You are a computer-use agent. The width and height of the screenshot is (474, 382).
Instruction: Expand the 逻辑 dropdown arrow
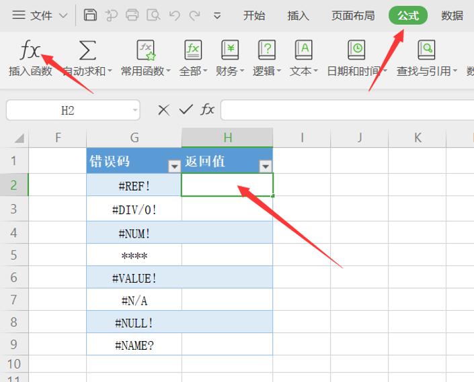point(279,71)
